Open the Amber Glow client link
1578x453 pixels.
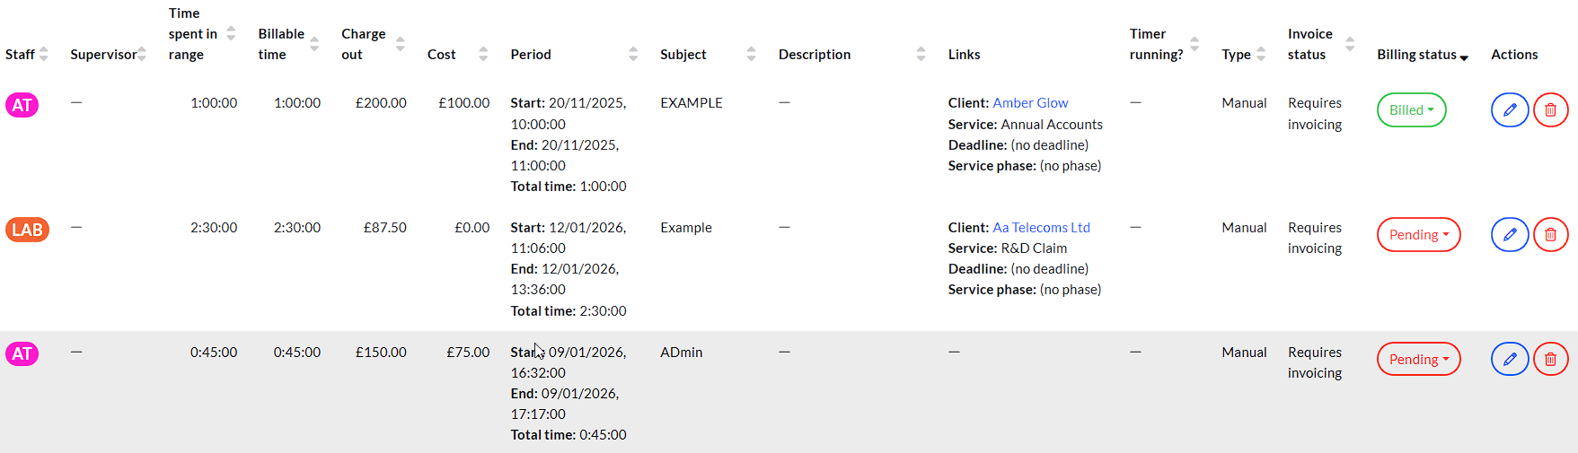coord(1030,103)
